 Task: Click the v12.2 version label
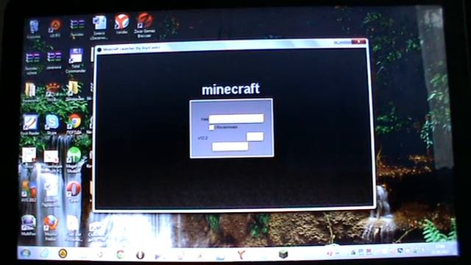tap(202, 138)
